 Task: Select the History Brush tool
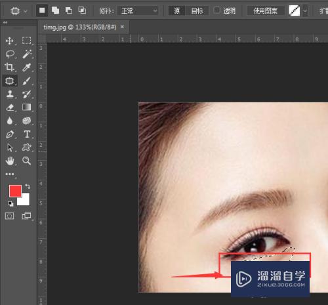point(26,94)
